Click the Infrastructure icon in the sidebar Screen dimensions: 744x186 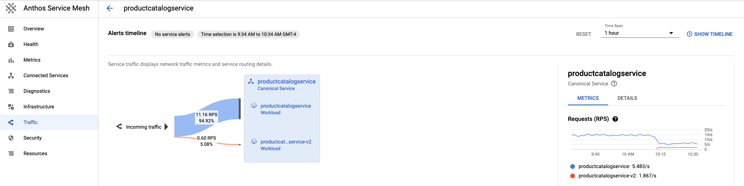[x=11, y=107]
